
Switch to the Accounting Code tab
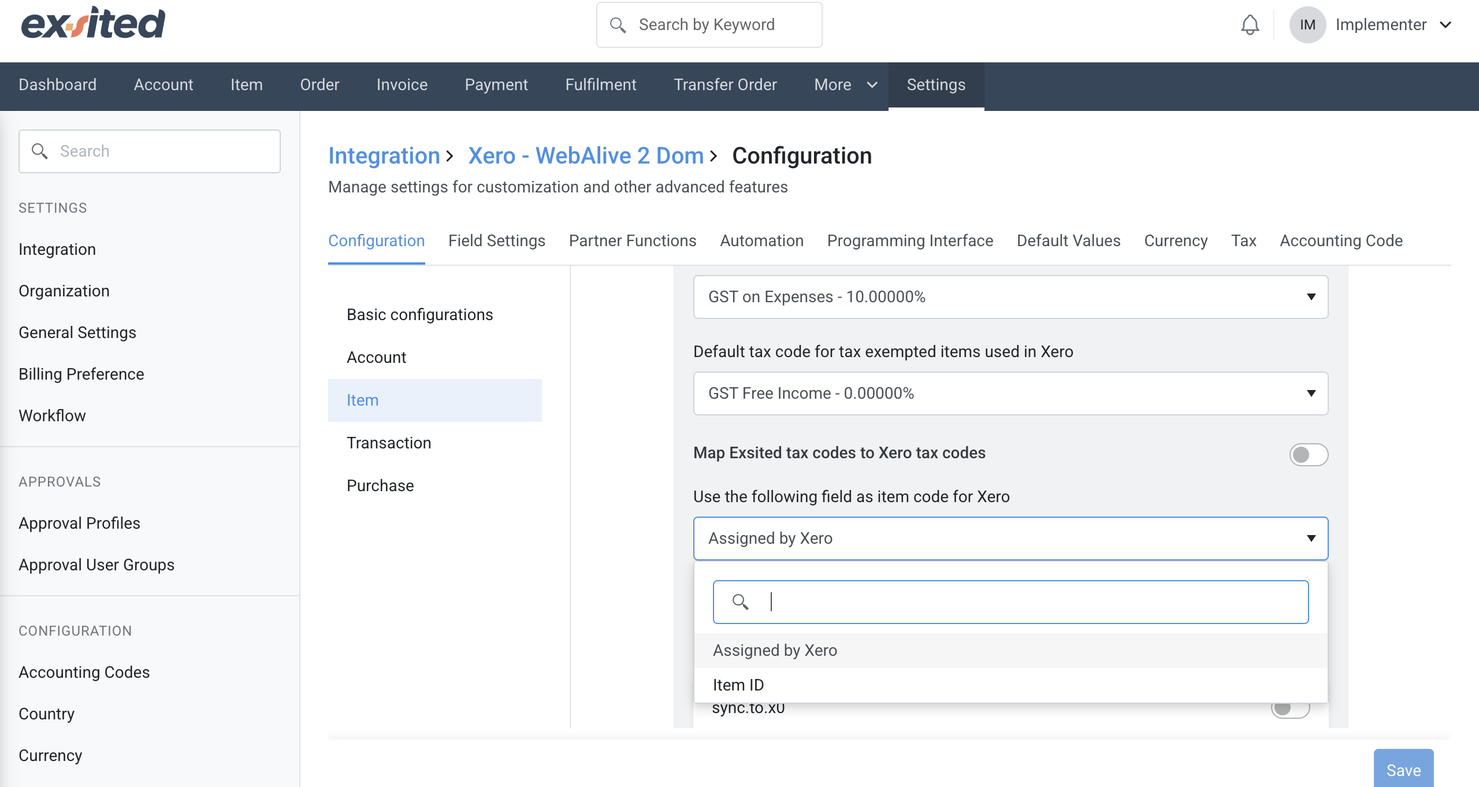1341,241
